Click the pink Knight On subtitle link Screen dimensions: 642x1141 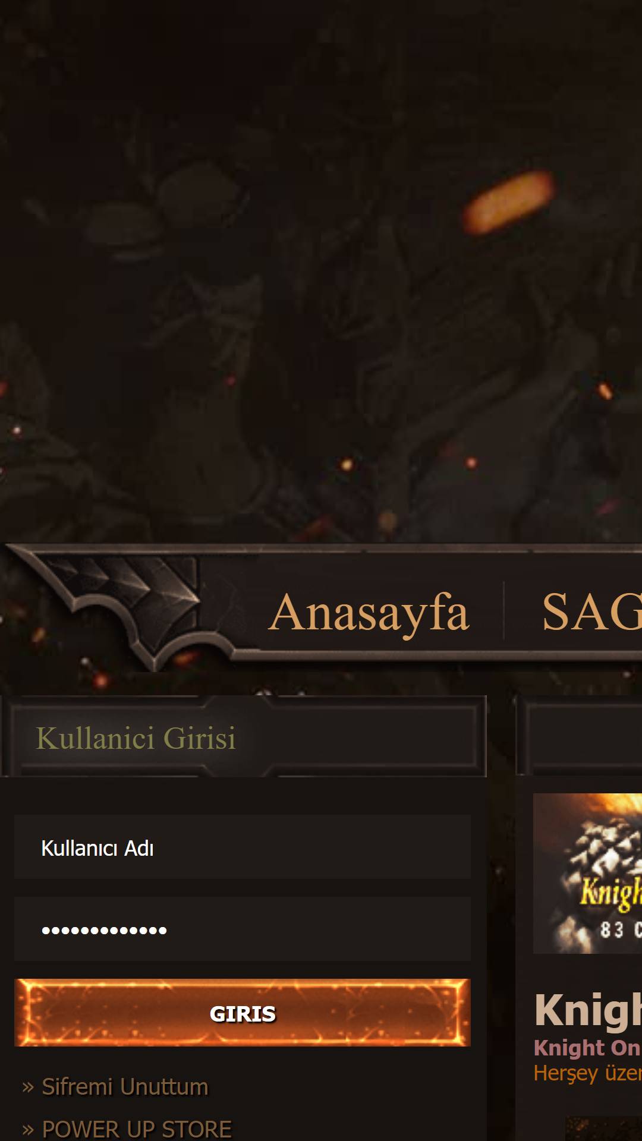click(x=587, y=1048)
